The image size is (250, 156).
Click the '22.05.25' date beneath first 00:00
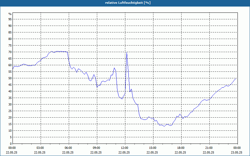coord(12,153)
